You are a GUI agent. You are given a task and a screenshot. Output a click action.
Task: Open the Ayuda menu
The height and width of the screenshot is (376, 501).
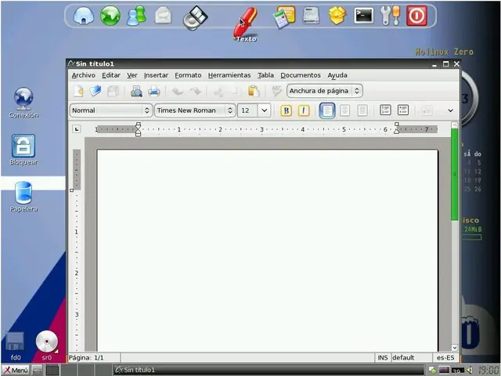[337, 75]
